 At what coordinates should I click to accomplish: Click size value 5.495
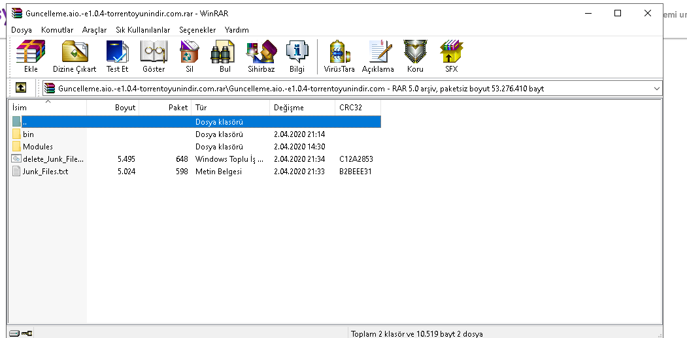(127, 159)
